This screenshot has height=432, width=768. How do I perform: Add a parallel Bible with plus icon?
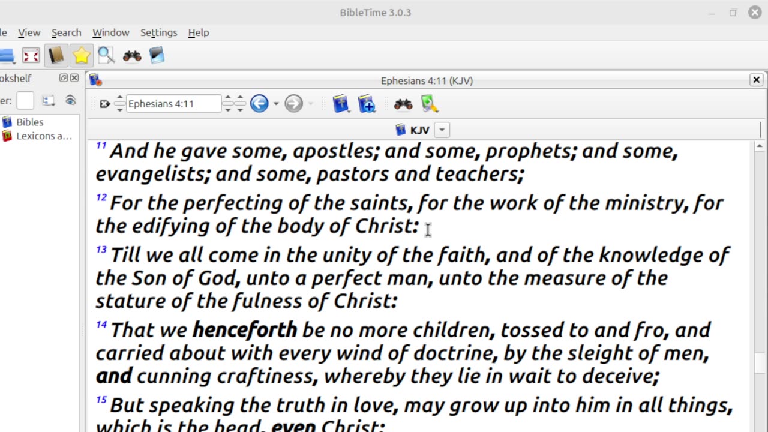[x=367, y=104]
